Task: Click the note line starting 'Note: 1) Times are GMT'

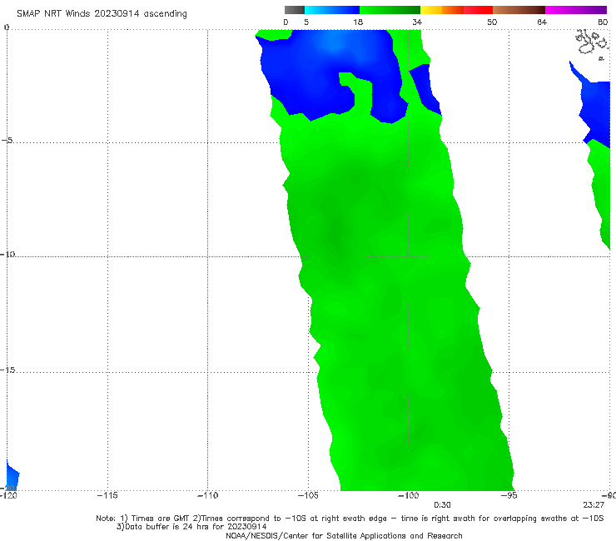Action: [350, 519]
